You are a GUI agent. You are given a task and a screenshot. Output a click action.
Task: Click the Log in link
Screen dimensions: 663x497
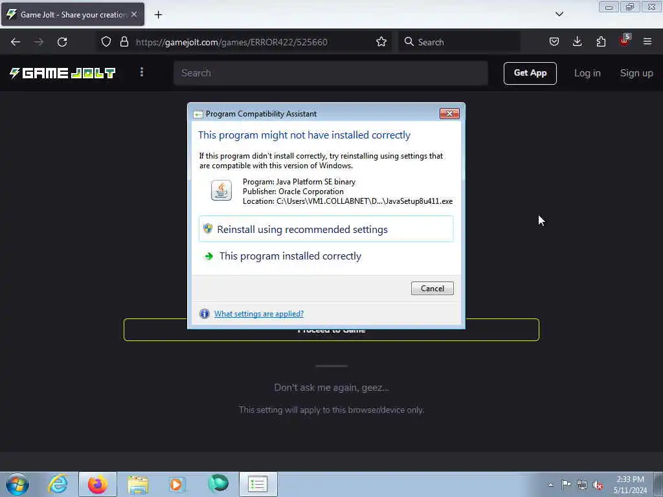click(587, 73)
